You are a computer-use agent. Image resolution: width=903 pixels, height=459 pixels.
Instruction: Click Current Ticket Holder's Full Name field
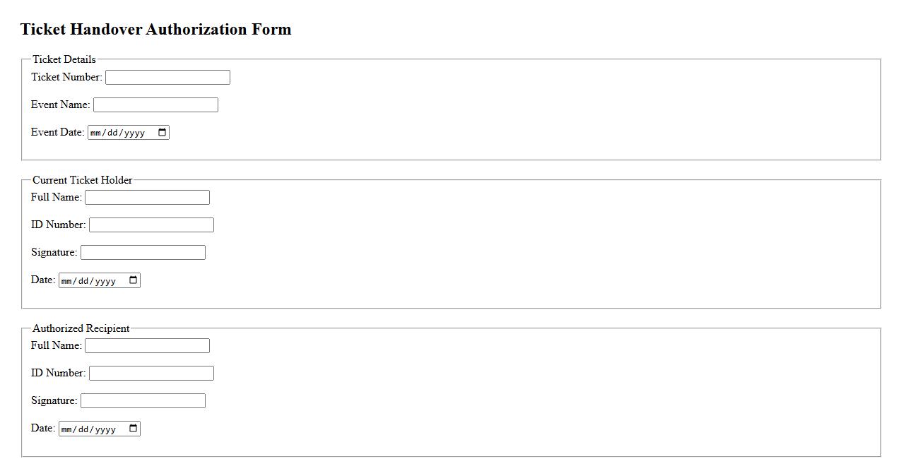[x=147, y=197]
